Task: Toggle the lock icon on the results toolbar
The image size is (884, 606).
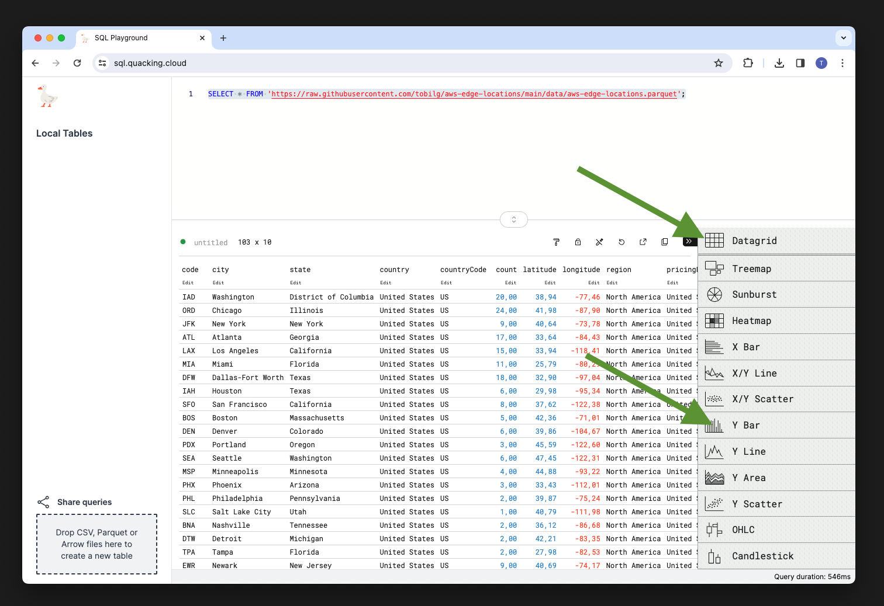Action: click(x=578, y=242)
